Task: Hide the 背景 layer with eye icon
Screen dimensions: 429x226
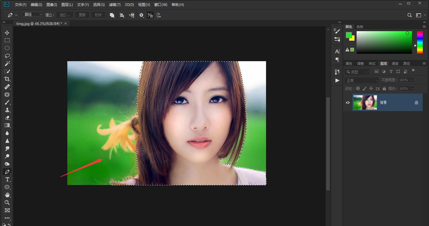Action: click(348, 102)
